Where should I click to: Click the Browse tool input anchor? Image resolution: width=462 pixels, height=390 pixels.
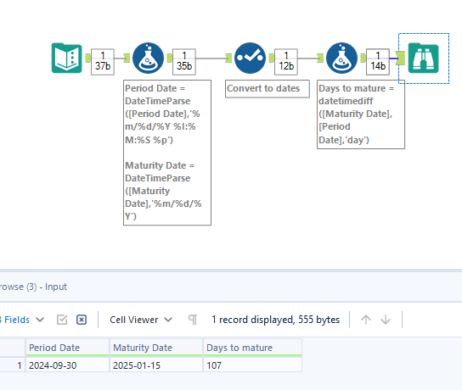[400, 58]
